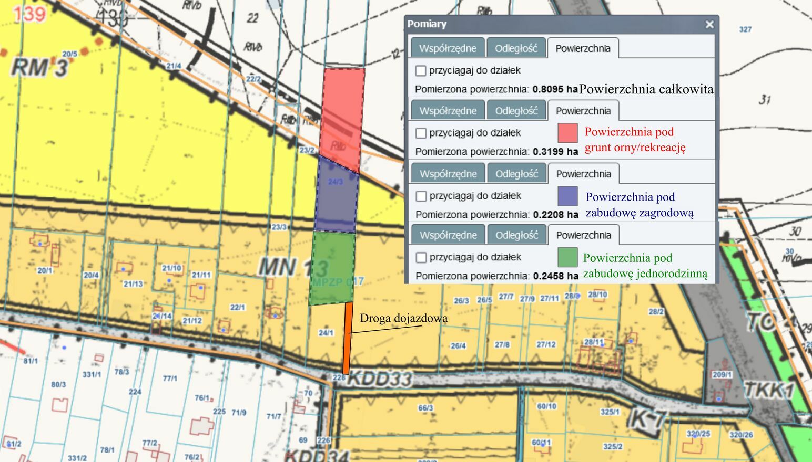
Task: Toggle 'przyciągaj do działek' above 0.2208 ha
Action: (x=421, y=196)
